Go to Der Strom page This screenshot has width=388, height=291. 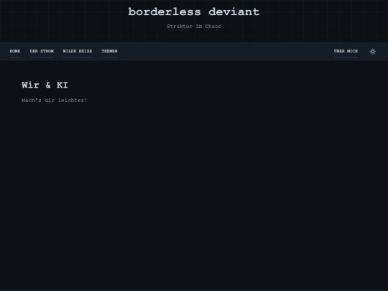click(42, 51)
